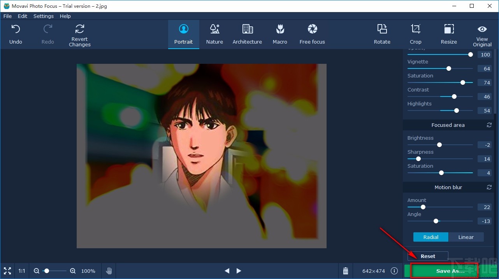Click the Focused area Saturation value 4

pos(485,173)
